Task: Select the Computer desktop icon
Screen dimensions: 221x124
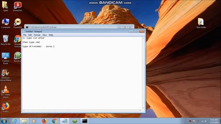Action: [6, 23]
